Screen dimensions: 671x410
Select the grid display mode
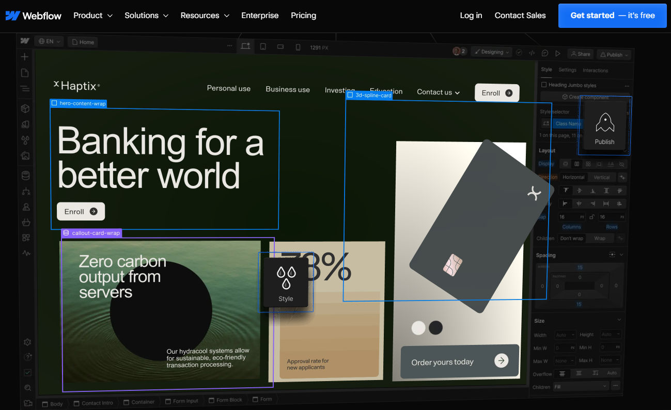click(x=588, y=164)
